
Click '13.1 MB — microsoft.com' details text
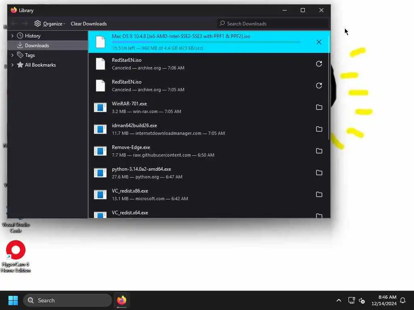tap(150, 199)
